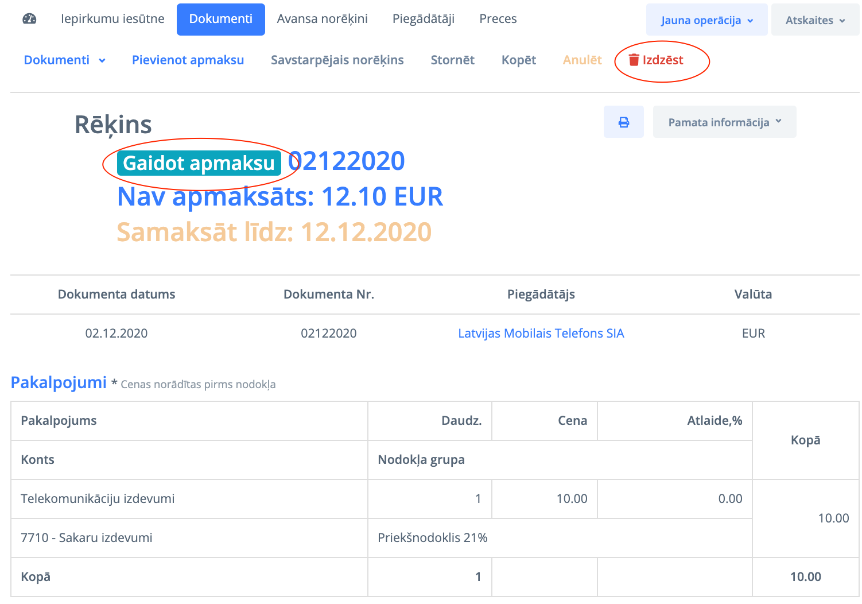Screen dimensions: 862x604
Task: Go to the Piegādātāji tab
Action: coord(423,19)
